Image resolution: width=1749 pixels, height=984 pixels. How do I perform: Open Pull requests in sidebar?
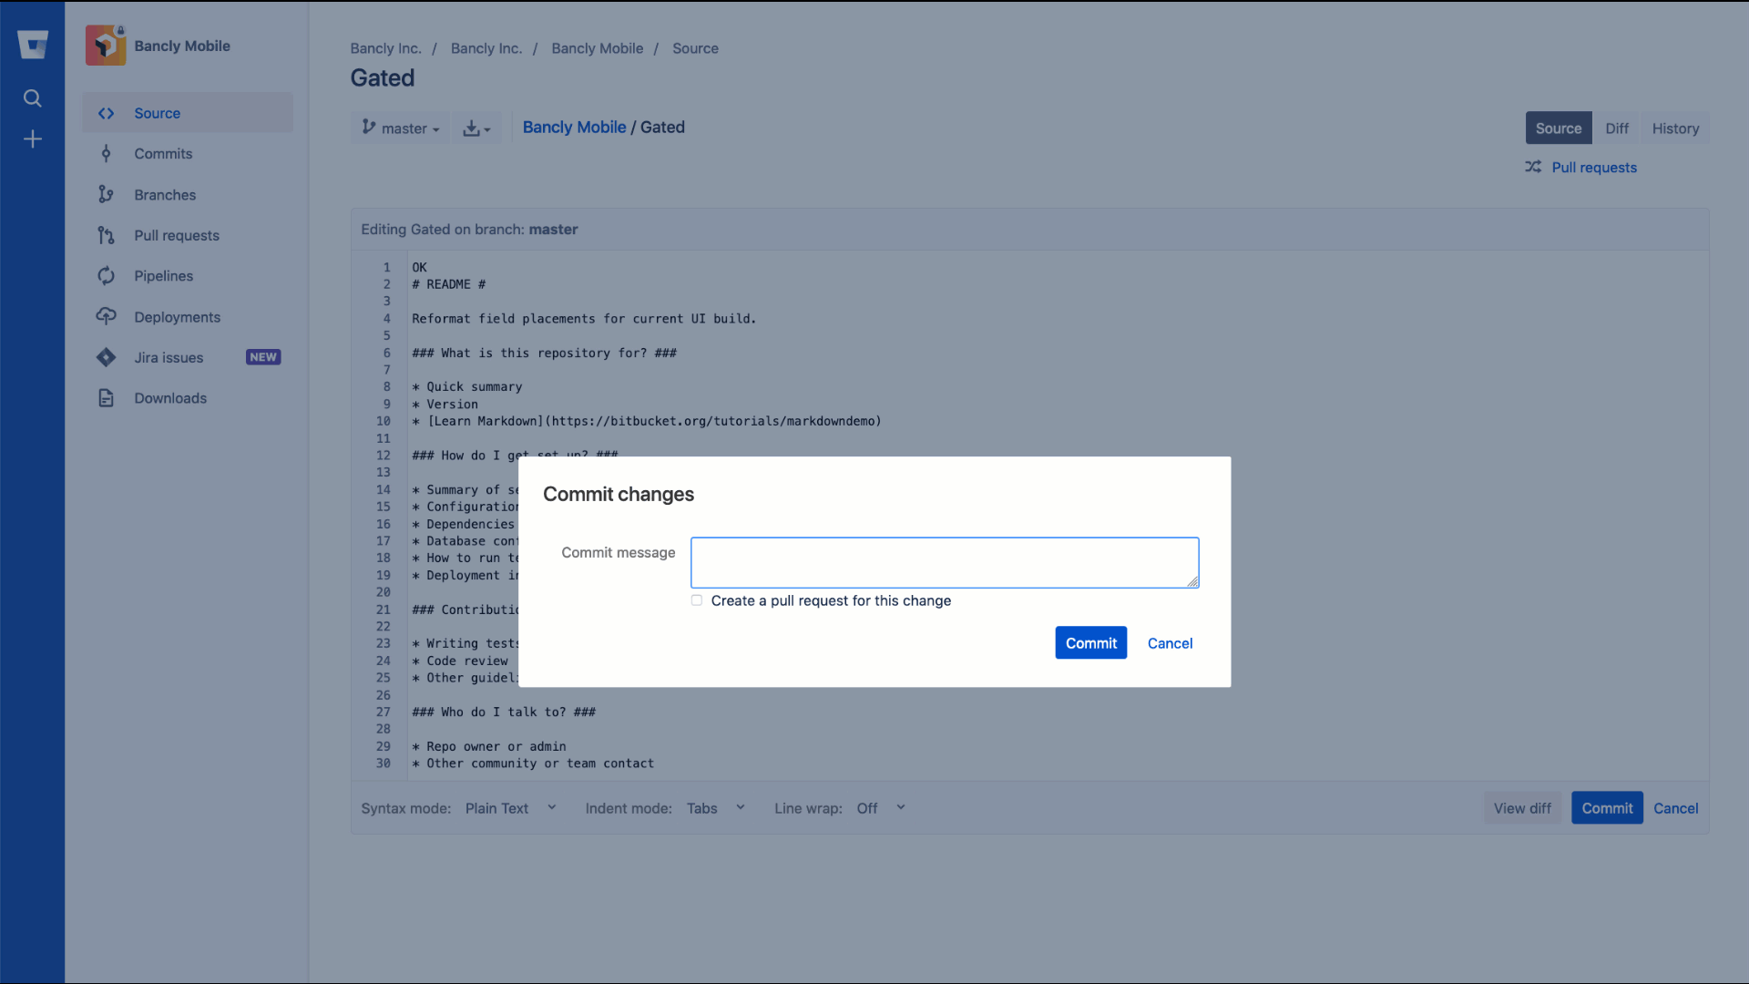tap(177, 234)
